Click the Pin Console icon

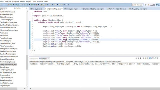coord(155,58)
